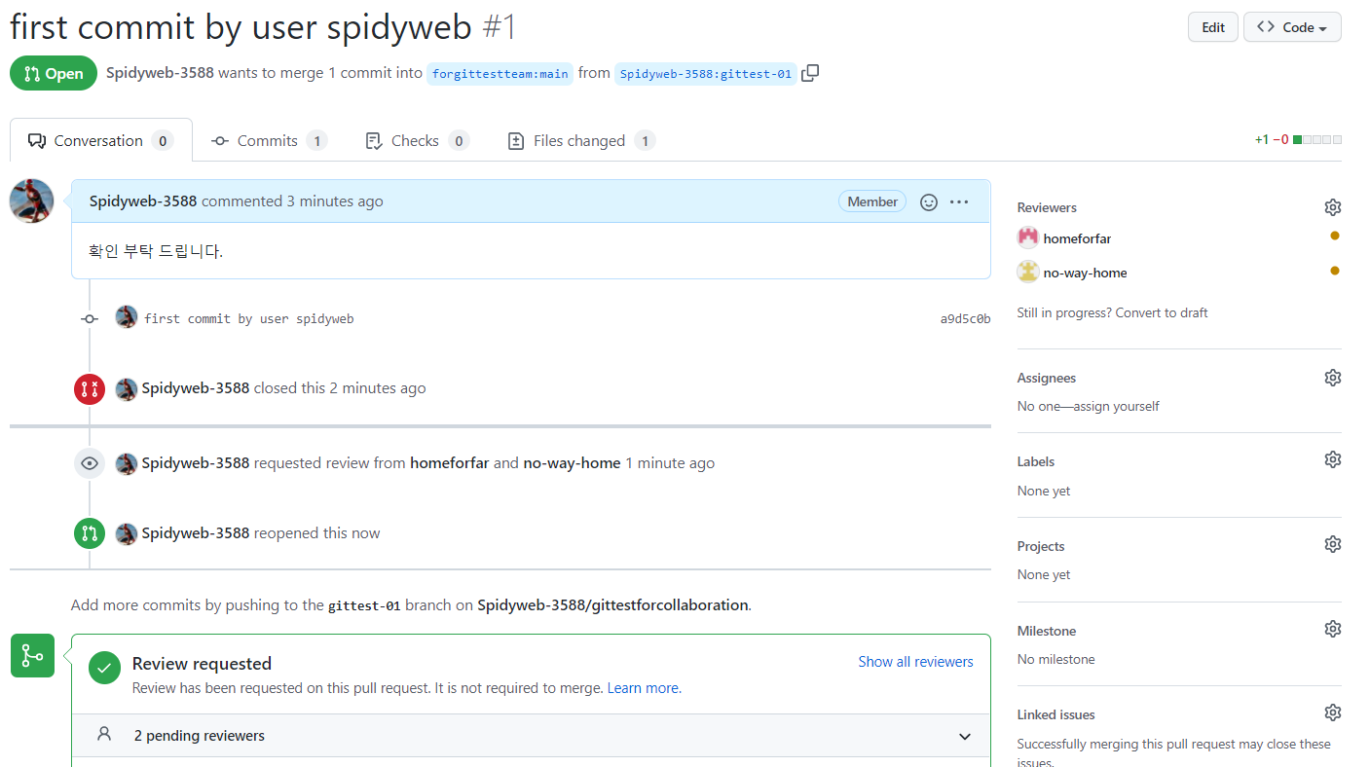
Task: Click '3 minutes ago' comment timestamp
Action: pos(334,201)
